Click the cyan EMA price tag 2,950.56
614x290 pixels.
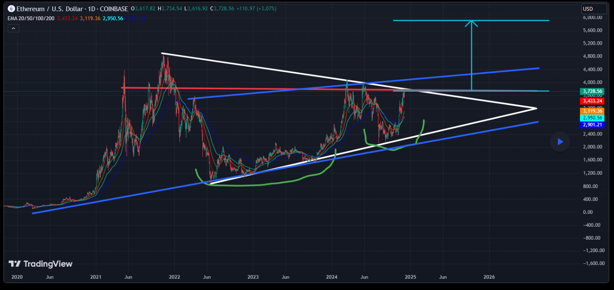593,118
